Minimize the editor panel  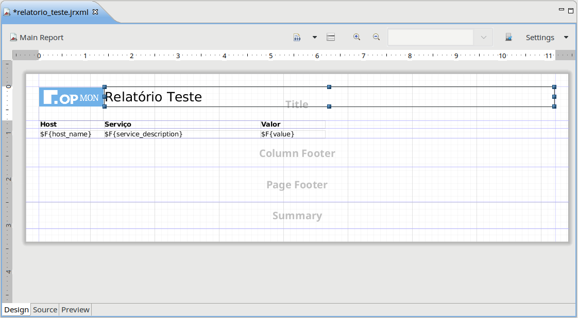(562, 10)
